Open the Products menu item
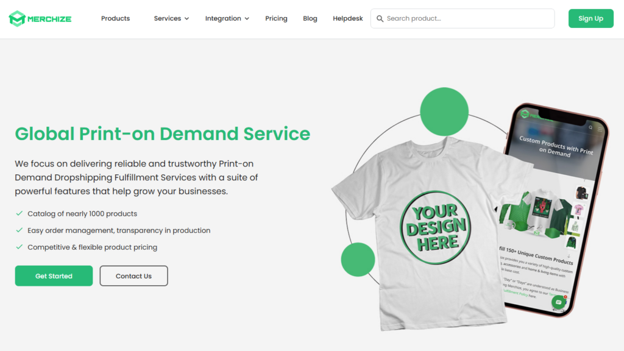 115,19
